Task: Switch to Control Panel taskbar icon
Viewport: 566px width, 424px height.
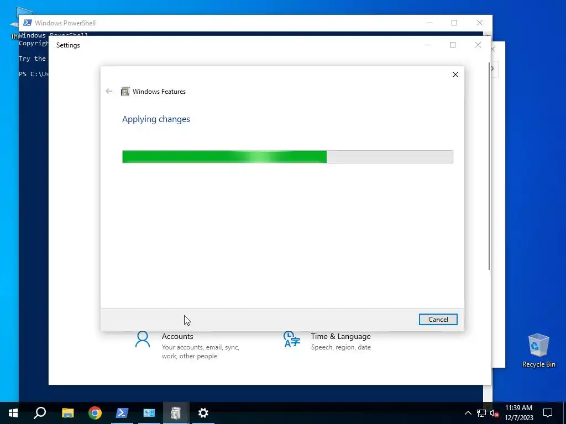Action: 149,413
